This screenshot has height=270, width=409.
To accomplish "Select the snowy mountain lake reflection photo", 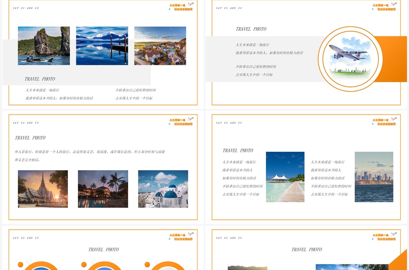I will coord(102,46).
